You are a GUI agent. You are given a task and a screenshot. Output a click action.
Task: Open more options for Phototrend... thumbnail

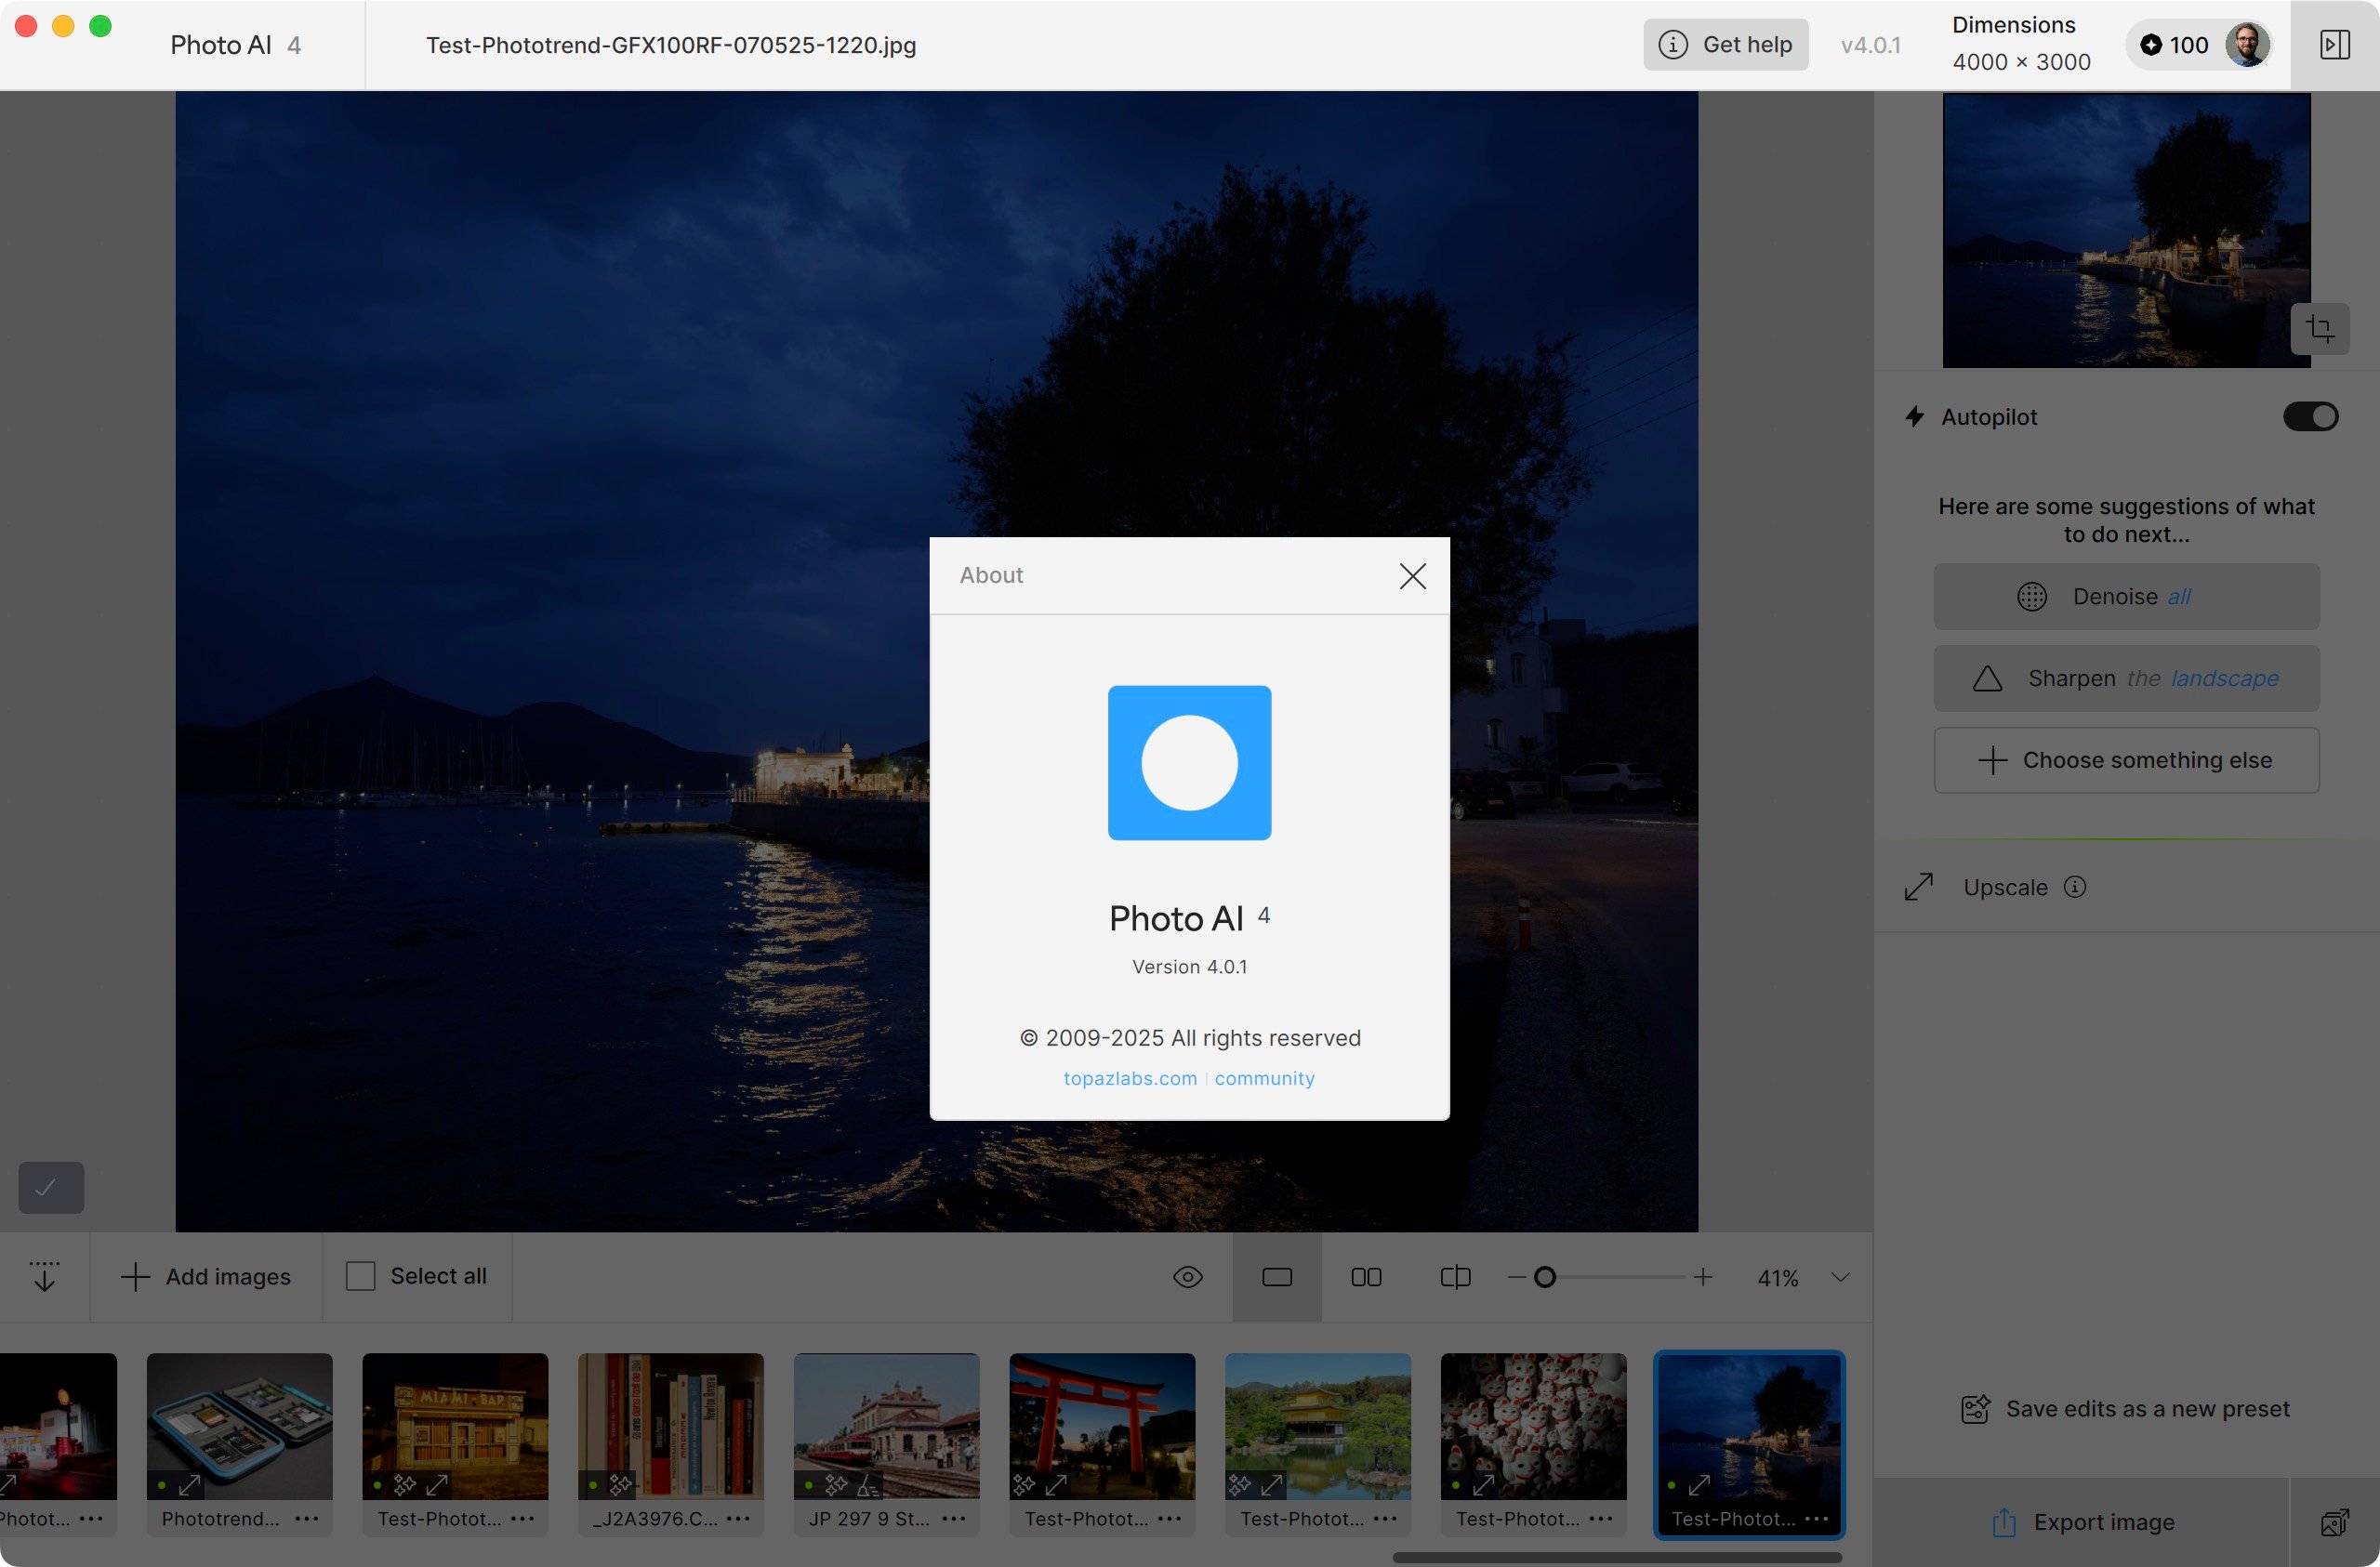point(306,1519)
